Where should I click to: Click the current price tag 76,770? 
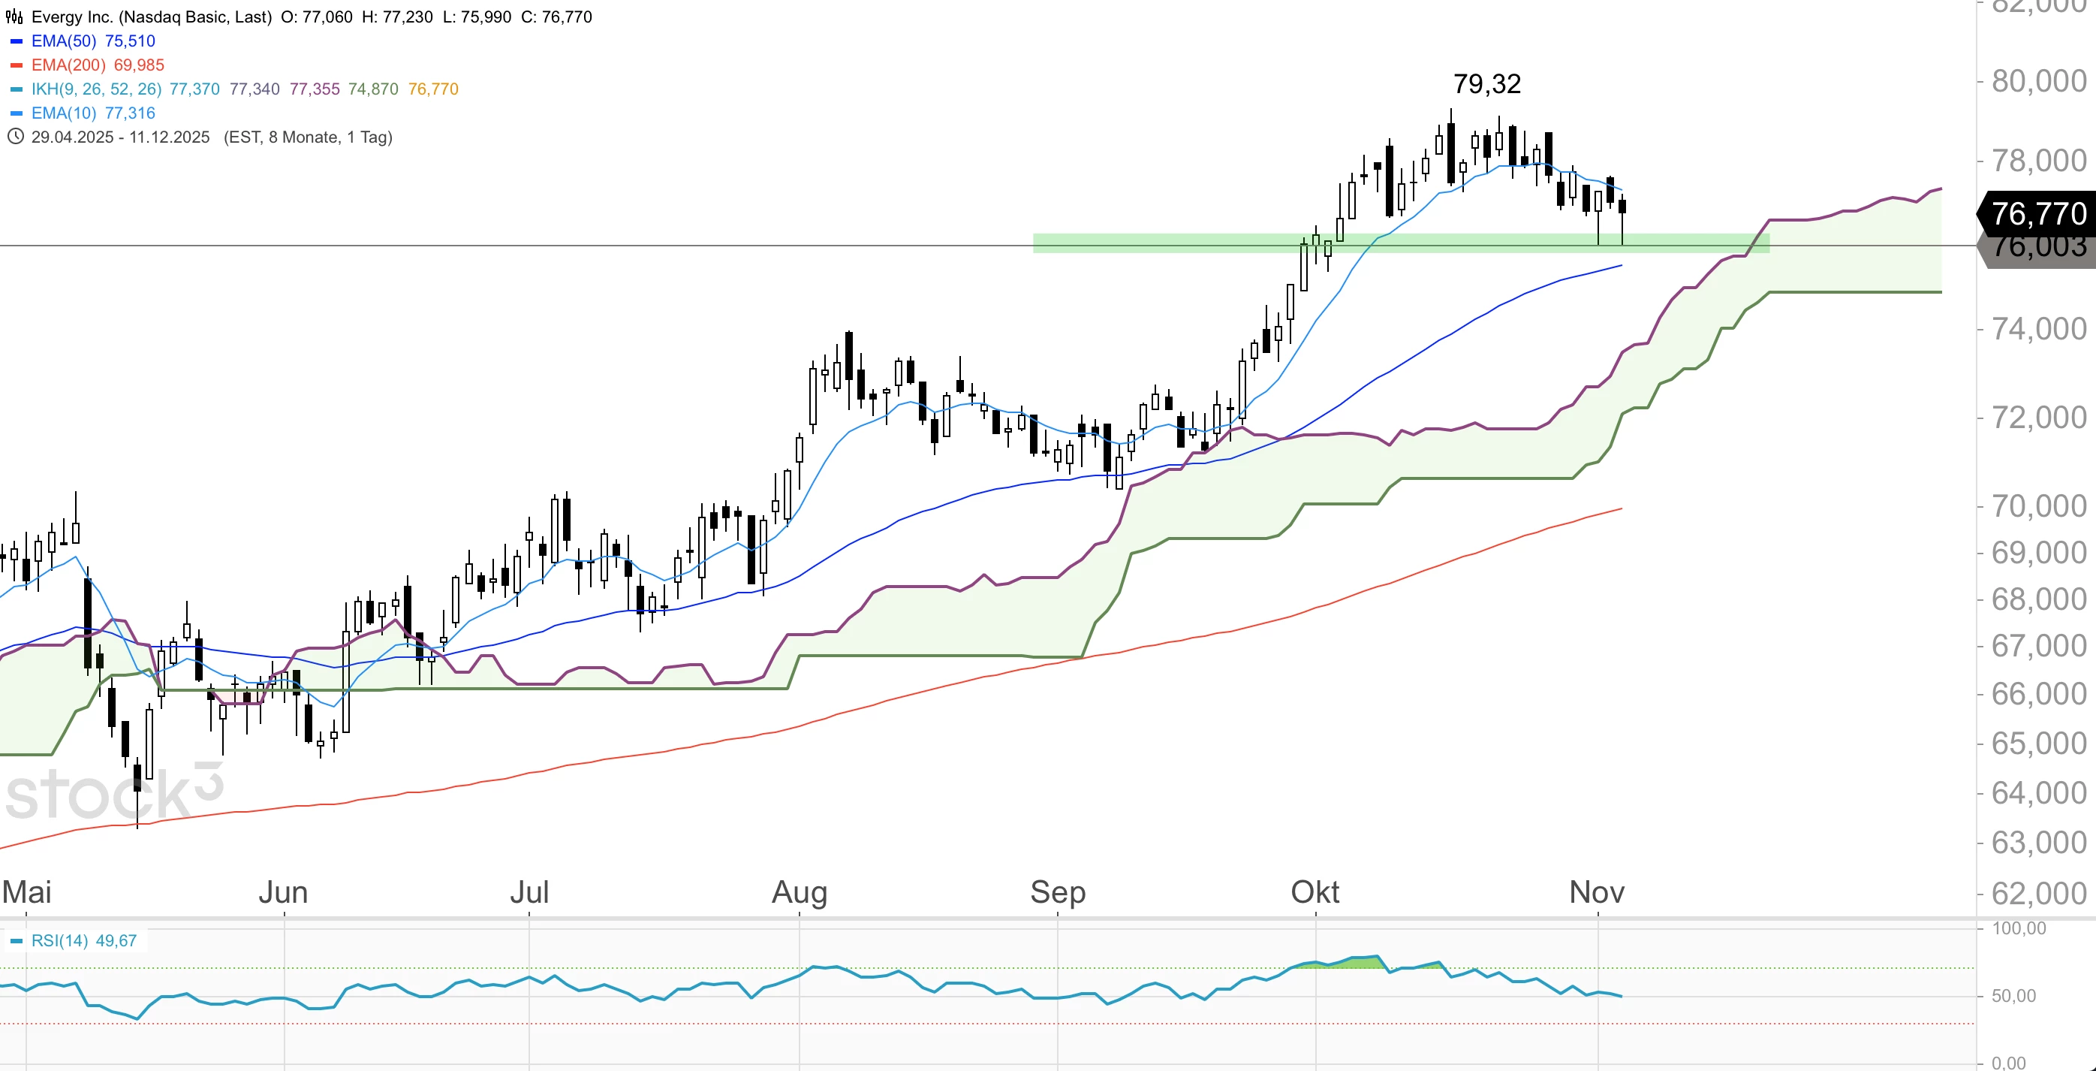(x=2037, y=213)
